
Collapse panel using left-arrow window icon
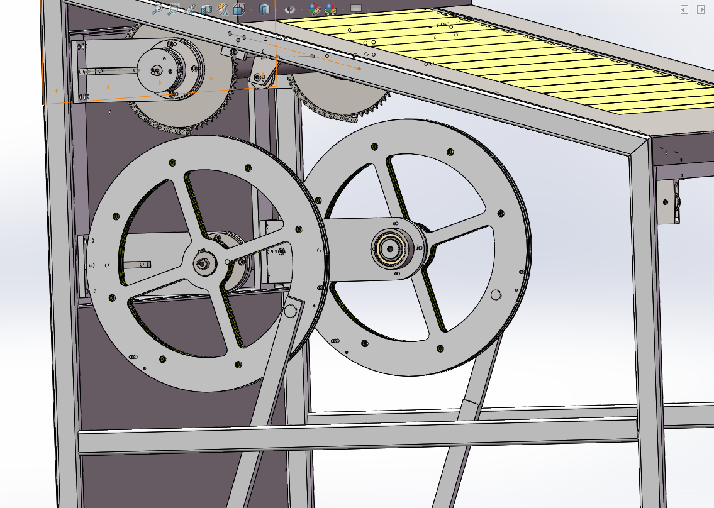click(684, 9)
